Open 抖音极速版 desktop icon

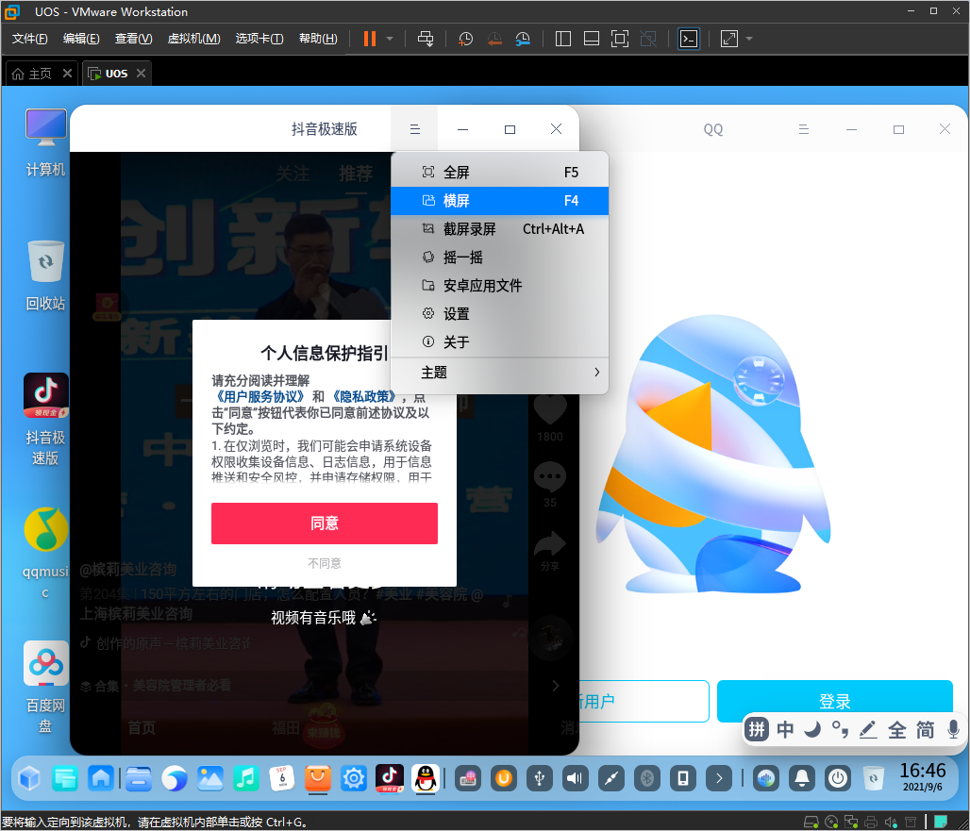point(46,421)
